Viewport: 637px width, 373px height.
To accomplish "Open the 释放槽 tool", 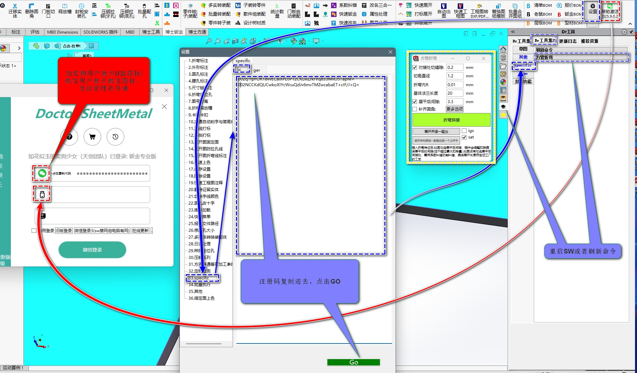I will pos(65,9).
